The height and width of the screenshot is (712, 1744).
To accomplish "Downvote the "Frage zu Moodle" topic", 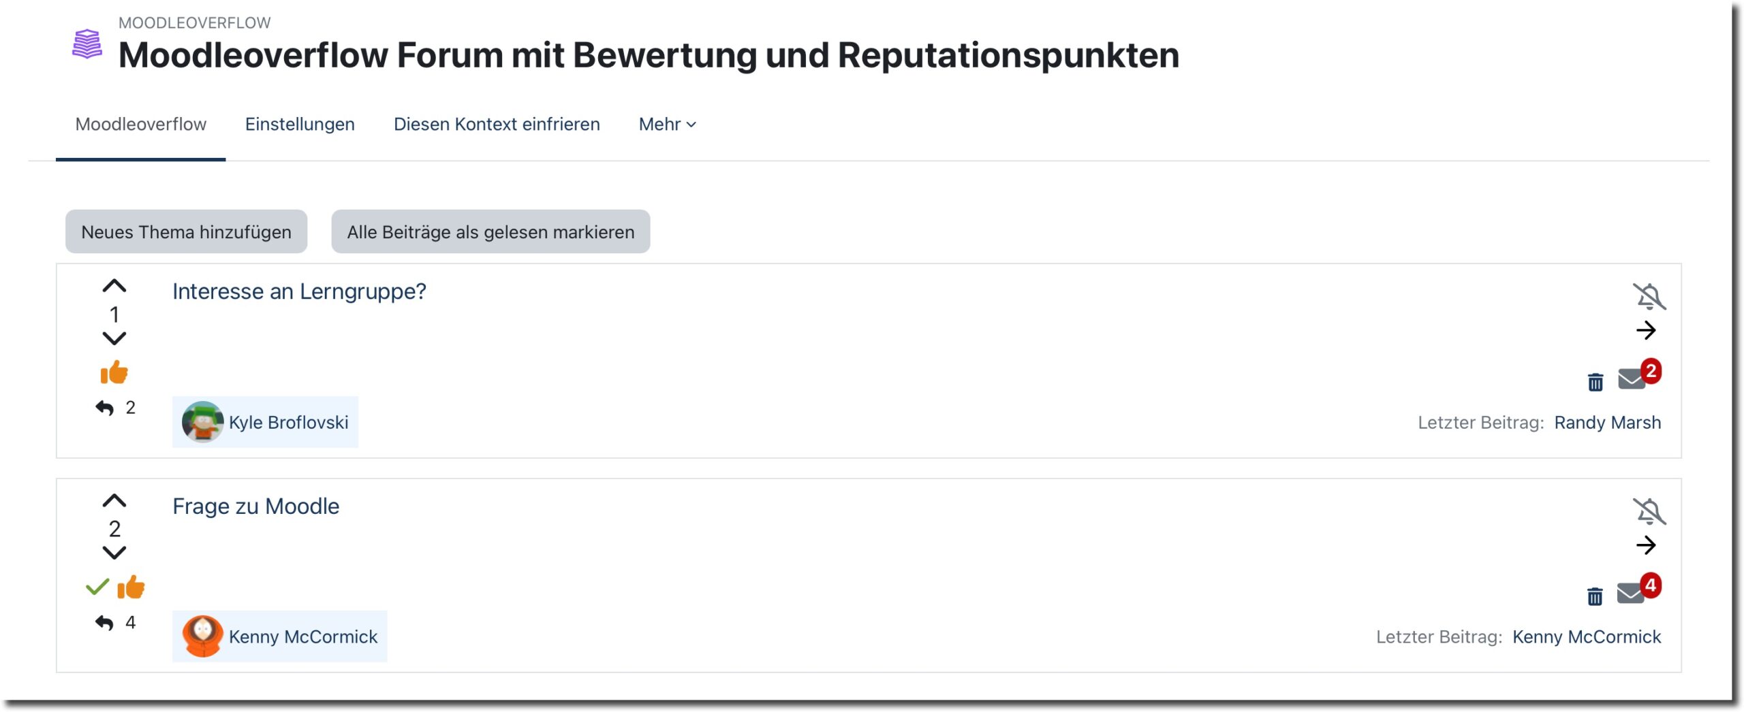I will [x=114, y=553].
